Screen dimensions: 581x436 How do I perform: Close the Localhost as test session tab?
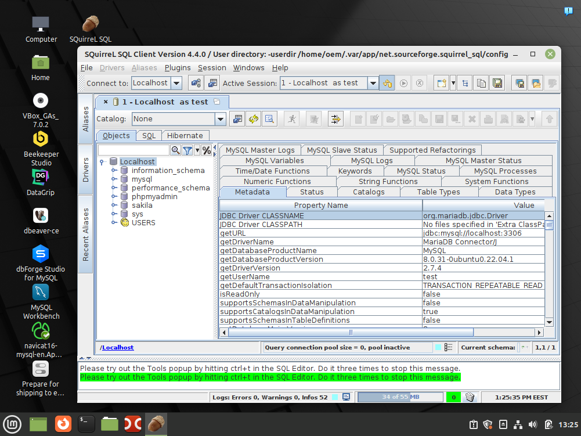point(106,102)
